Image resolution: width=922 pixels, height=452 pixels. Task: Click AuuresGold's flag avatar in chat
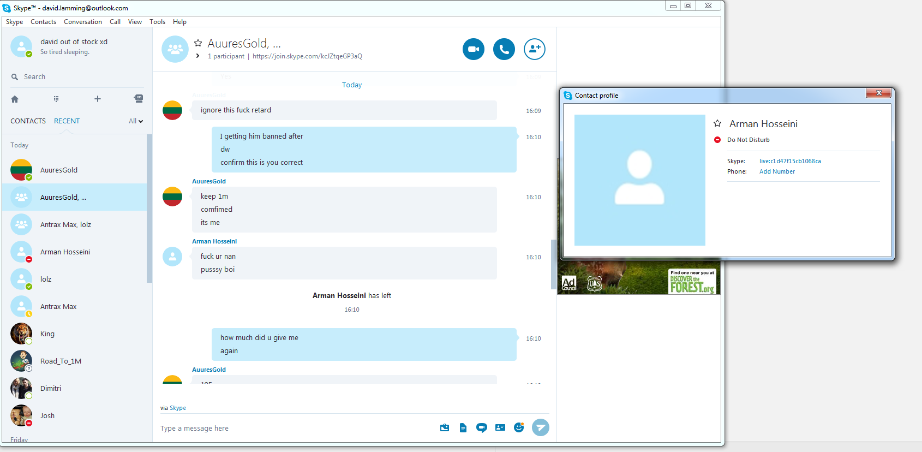tap(172, 197)
